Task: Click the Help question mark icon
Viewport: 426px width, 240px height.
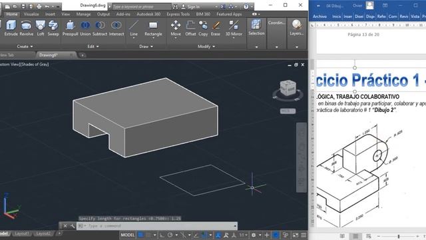Action: pyautogui.click(x=246, y=7)
